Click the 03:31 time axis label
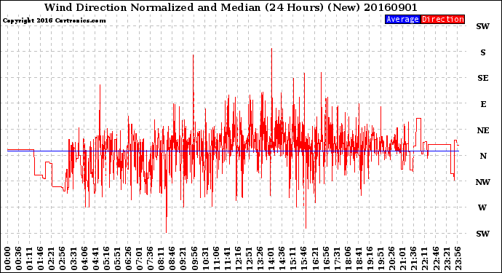Screen dimensions: 502x273 tap(73, 258)
